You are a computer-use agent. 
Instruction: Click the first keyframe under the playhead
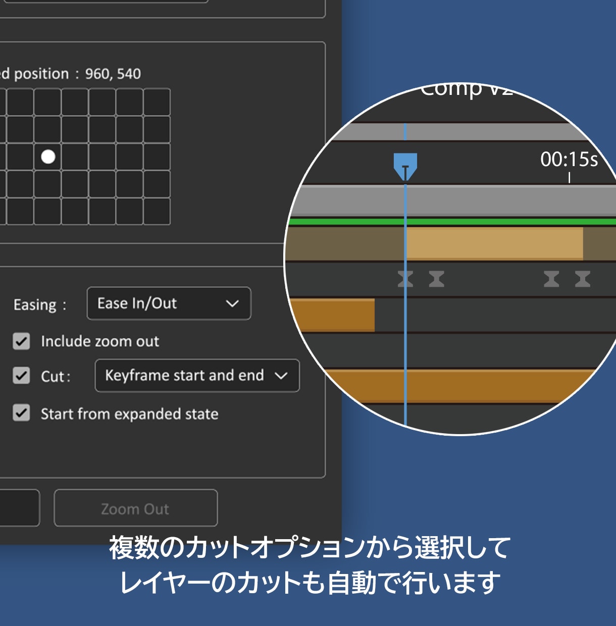405,279
